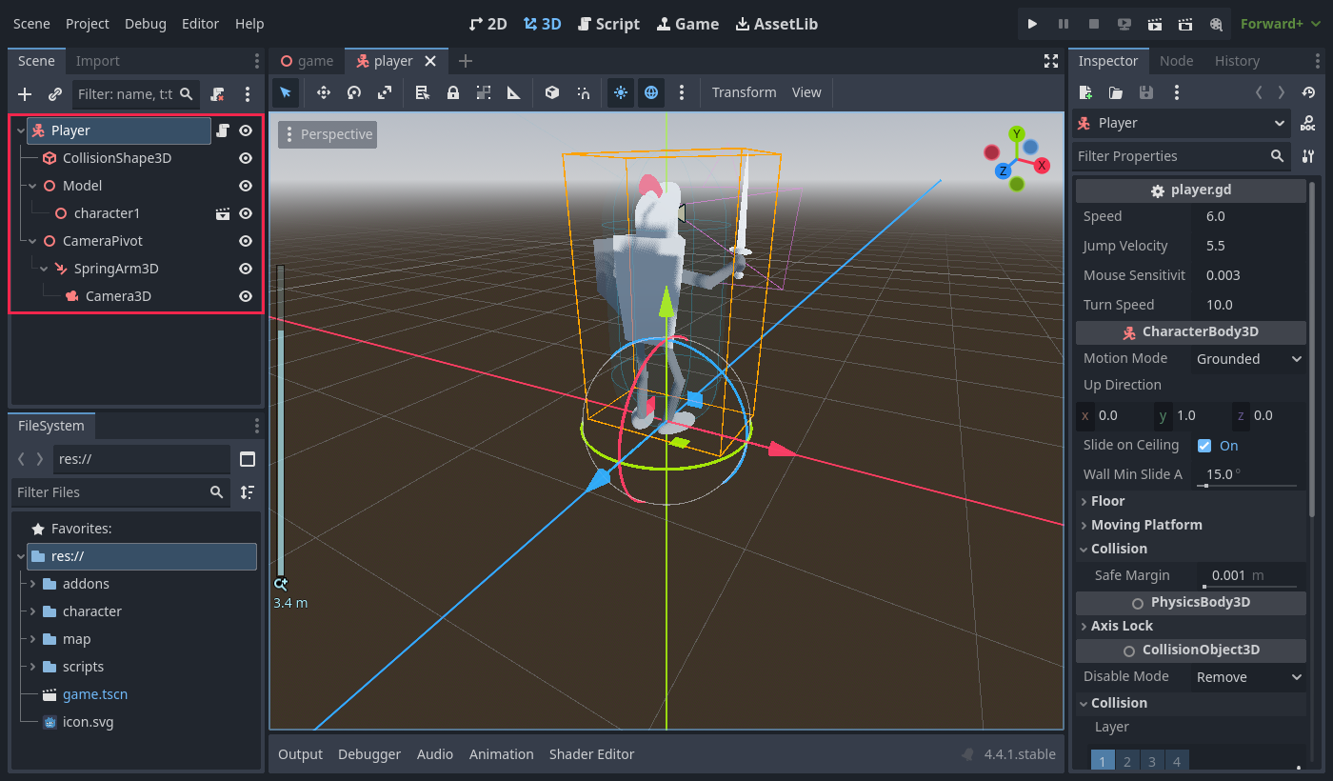Image resolution: width=1333 pixels, height=781 pixels.
Task: Switch to the game scene tab
Action: click(x=307, y=61)
